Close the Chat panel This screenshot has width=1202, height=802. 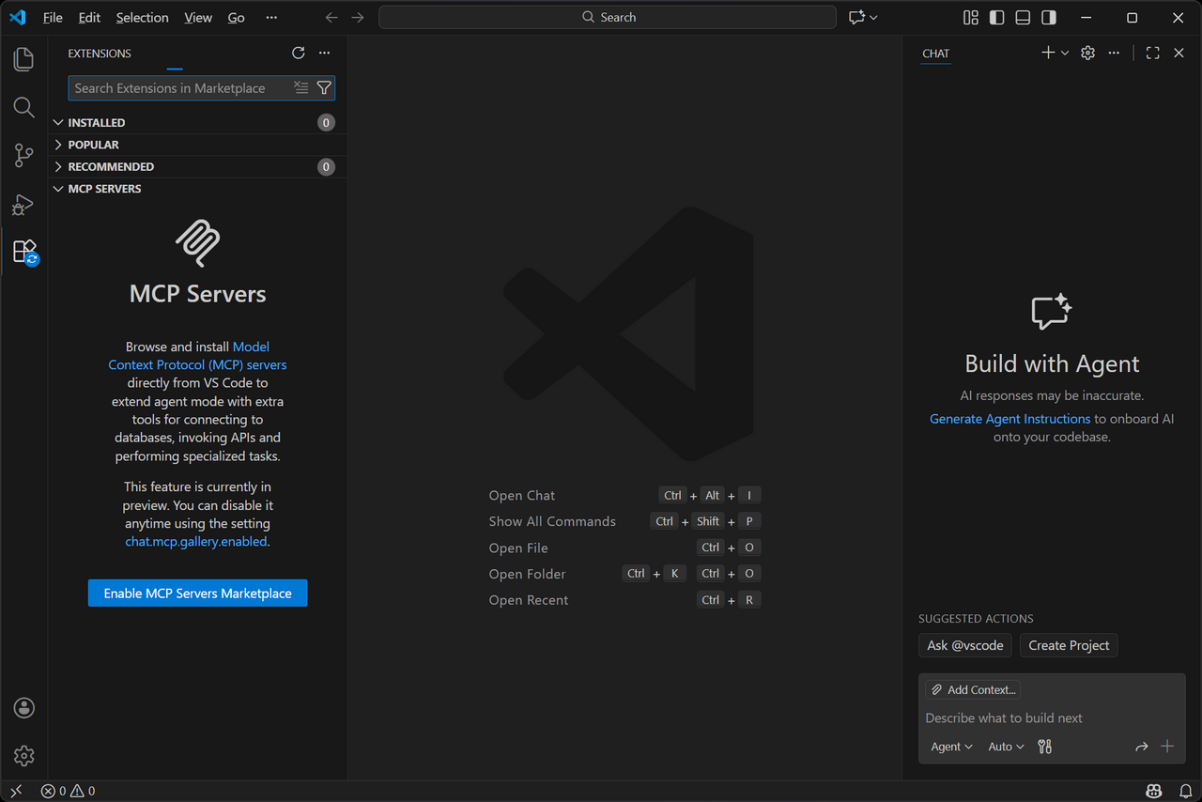(1179, 54)
